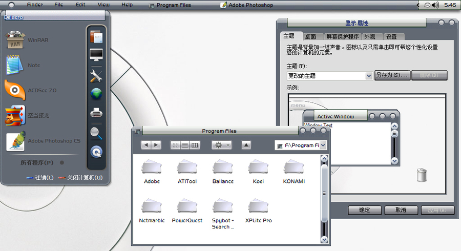Start the 空当接龙 card game
461x251 pixels.
(x=27, y=115)
